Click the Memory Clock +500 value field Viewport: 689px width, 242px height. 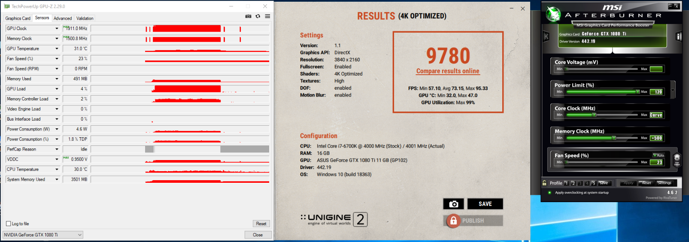[656, 138]
